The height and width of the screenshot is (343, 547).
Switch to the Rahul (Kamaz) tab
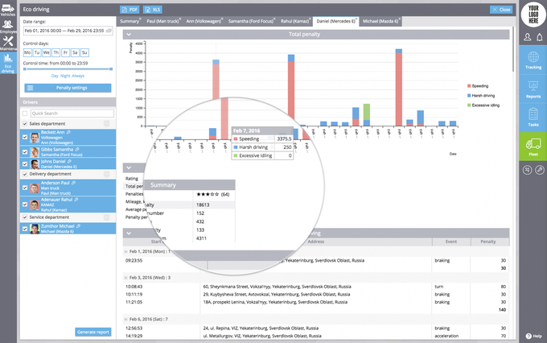click(x=294, y=21)
